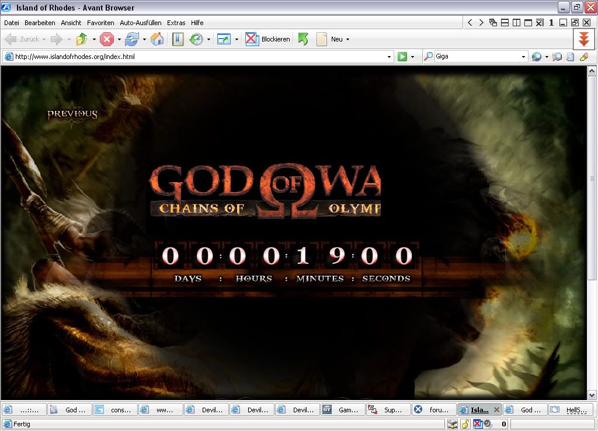
Task: Click the Fertig status bar text
Action: [x=22, y=424]
